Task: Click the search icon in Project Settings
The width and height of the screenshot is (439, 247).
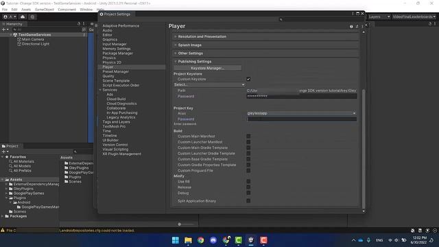Action: (x=281, y=20)
